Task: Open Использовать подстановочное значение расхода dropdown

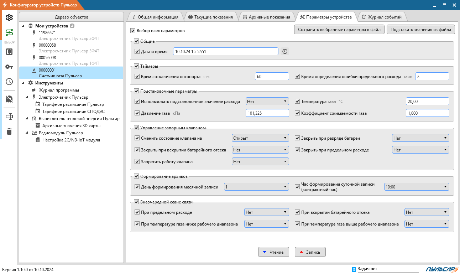Action: [x=267, y=101]
